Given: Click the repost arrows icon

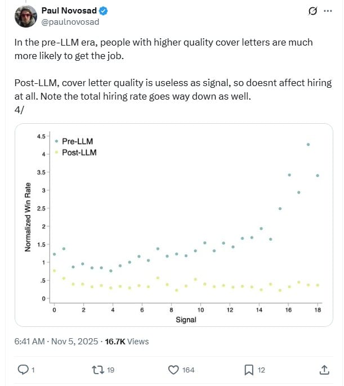Looking at the screenshot, I should pos(99,370).
